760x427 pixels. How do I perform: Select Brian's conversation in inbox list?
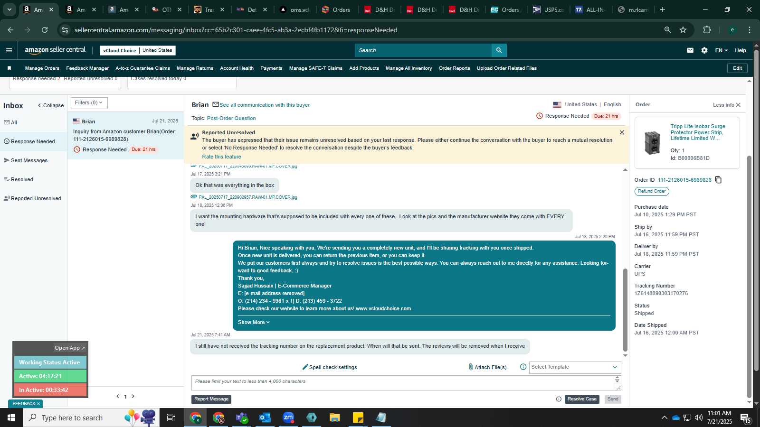point(125,135)
